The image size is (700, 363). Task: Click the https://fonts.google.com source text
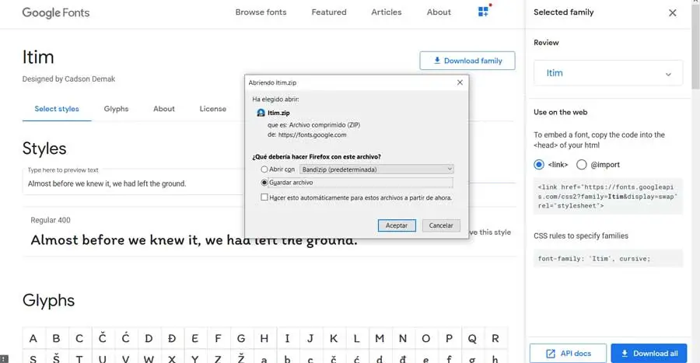coord(312,134)
